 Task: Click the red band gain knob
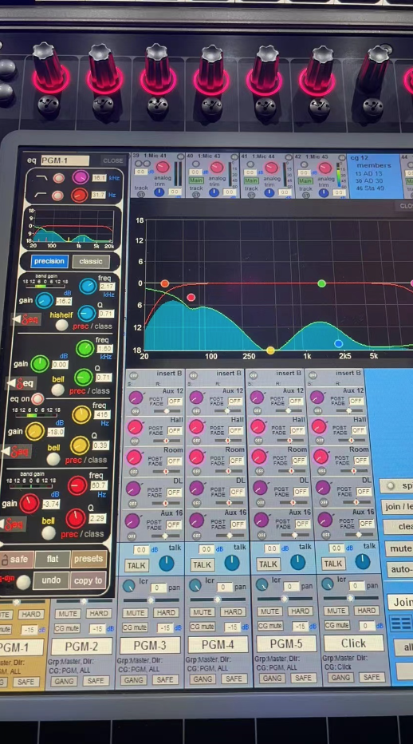coord(29,504)
